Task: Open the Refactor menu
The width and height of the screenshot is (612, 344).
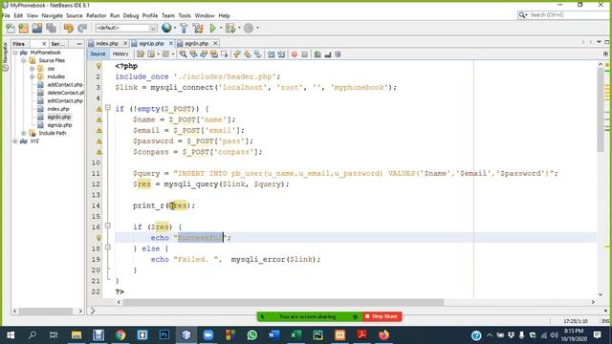Action: [x=96, y=15]
